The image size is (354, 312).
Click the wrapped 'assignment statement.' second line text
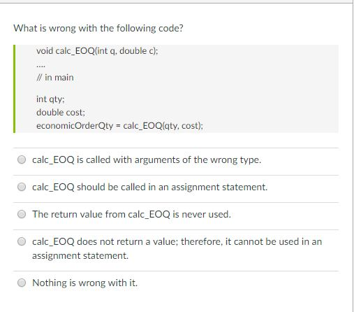pyautogui.click(x=80, y=255)
